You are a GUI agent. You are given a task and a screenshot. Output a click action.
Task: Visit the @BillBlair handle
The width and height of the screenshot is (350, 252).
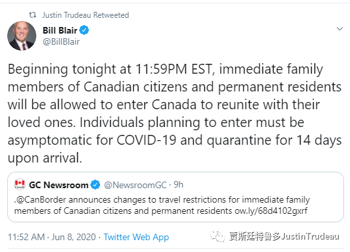[x=61, y=41]
